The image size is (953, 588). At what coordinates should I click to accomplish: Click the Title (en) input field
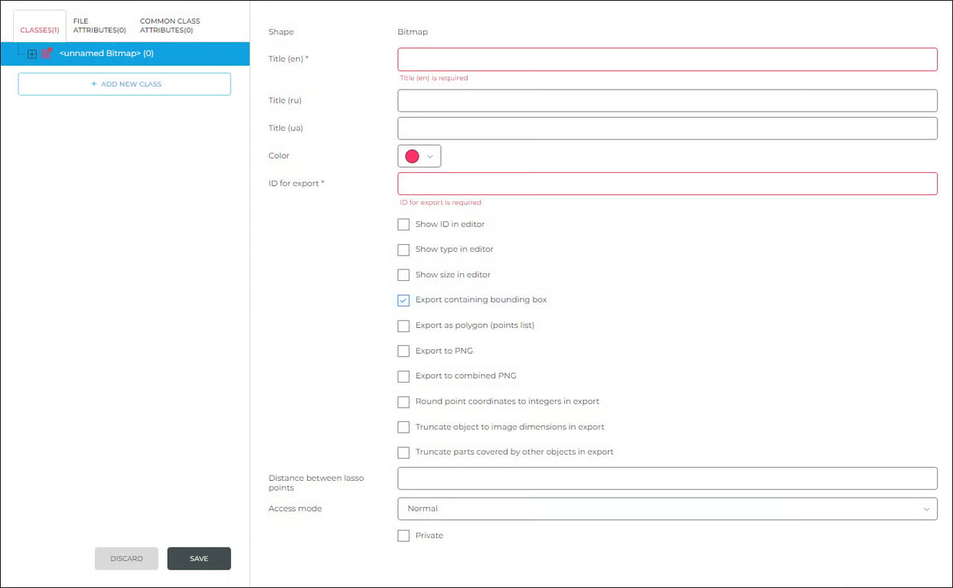click(x=667, y=59)
